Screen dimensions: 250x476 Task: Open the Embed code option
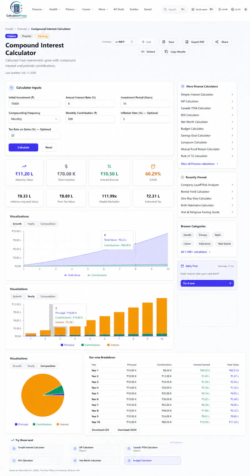tap(148, 52)
